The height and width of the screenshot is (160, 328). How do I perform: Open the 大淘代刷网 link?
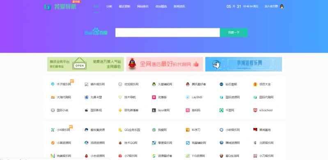point(64,97)
